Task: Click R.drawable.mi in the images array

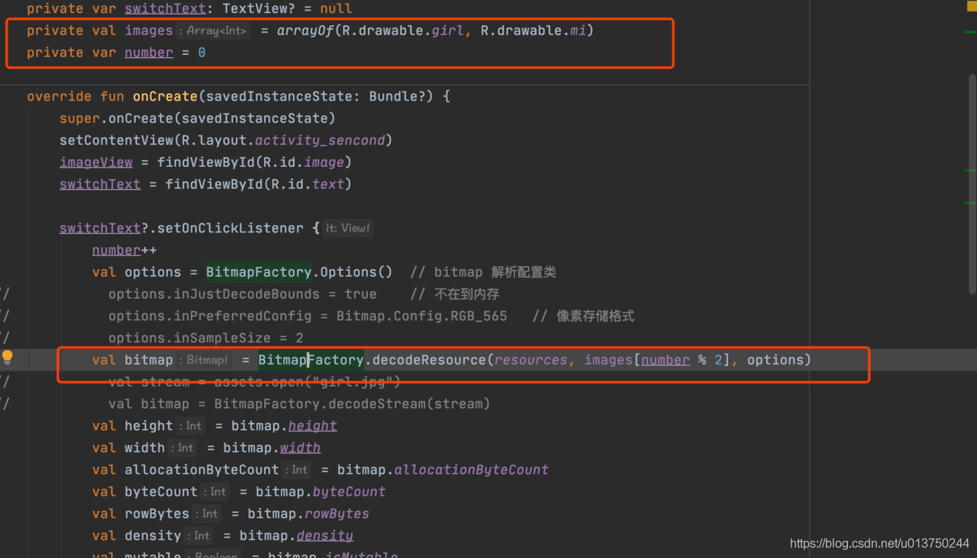Action: [533, 30]
